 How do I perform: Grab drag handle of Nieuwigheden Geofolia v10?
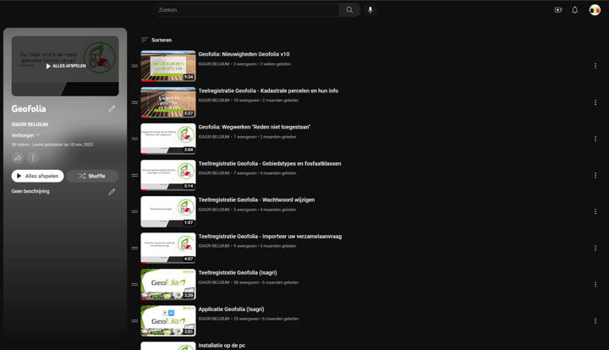point(134,66)
